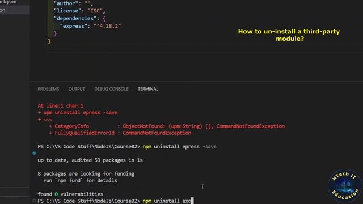
Task: Click 'npm uninstall epress -save' command line
Action: 180,147
